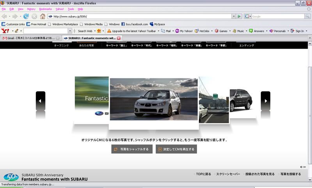The height and width of the screenshot is (188, 312).
Task: Expand the Search Web dropdown arrow
Action: tap(95, 31)
